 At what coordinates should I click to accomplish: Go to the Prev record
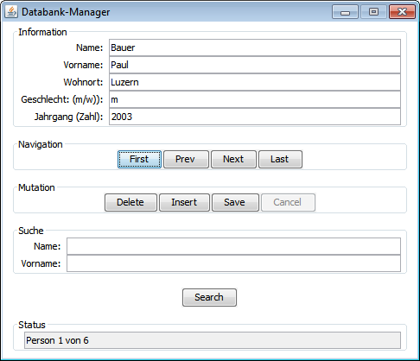pos(186,159)
